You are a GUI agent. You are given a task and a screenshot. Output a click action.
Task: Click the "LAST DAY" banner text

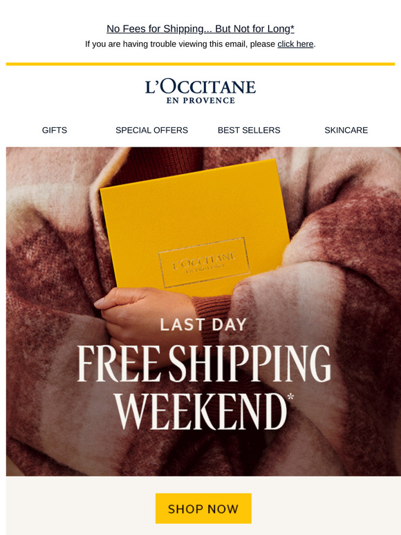tap(203, 324)
